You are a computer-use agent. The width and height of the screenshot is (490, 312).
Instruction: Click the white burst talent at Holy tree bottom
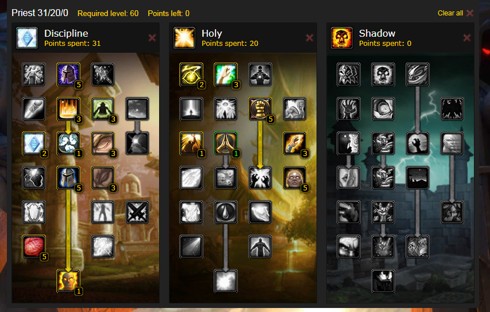(226, 281)
